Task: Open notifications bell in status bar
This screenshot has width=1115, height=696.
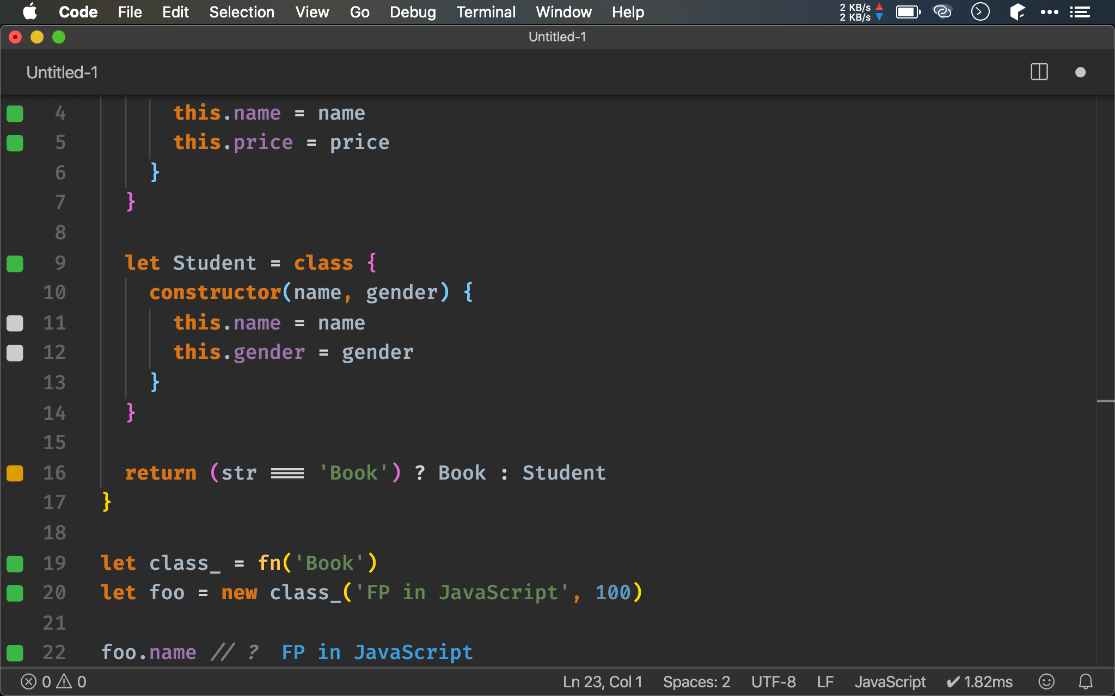Action: 1086,681
